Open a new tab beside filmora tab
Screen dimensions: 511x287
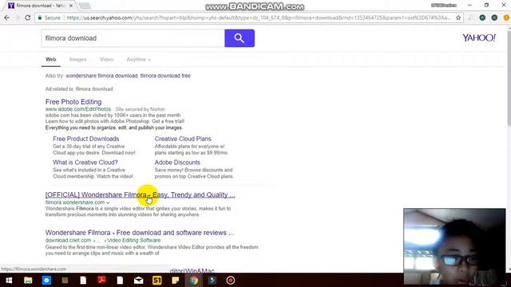tap(85, 6)
